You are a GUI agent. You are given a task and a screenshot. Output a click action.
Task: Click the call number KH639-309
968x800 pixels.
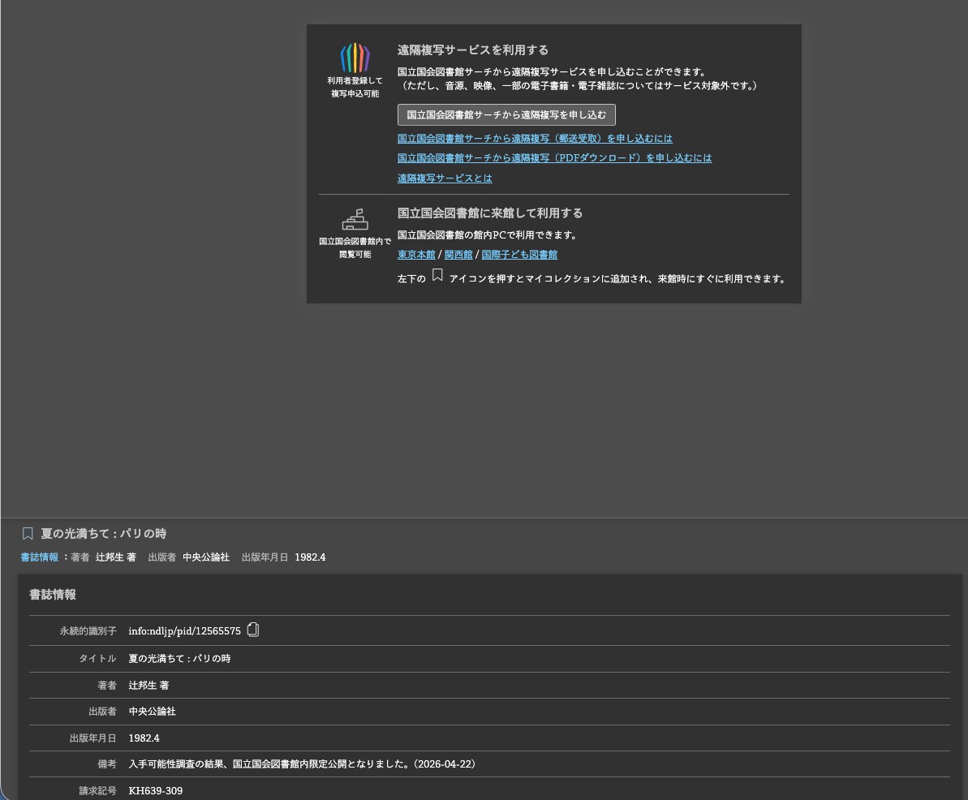click(155, 791)
